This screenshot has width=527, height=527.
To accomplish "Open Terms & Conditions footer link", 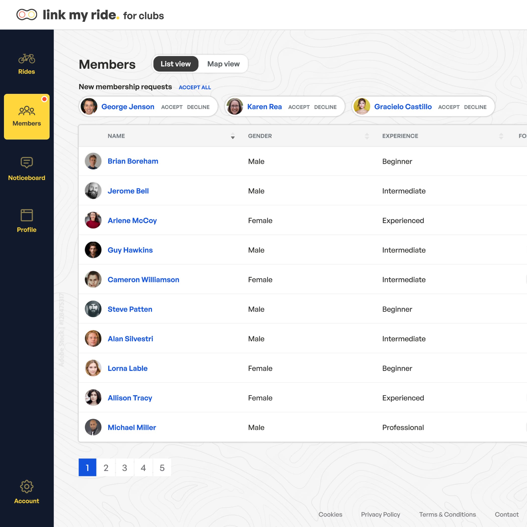I will coord(447,514).
